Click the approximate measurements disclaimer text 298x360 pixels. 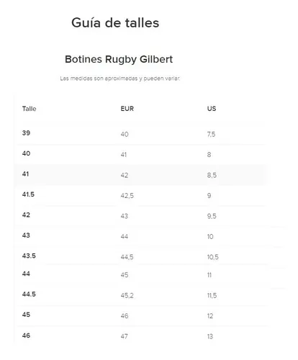pos(120,78)
